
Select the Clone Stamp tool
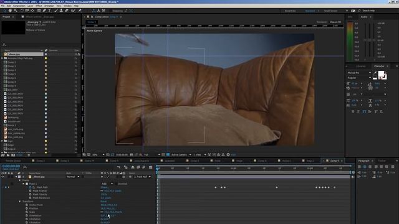pos(61,11)
